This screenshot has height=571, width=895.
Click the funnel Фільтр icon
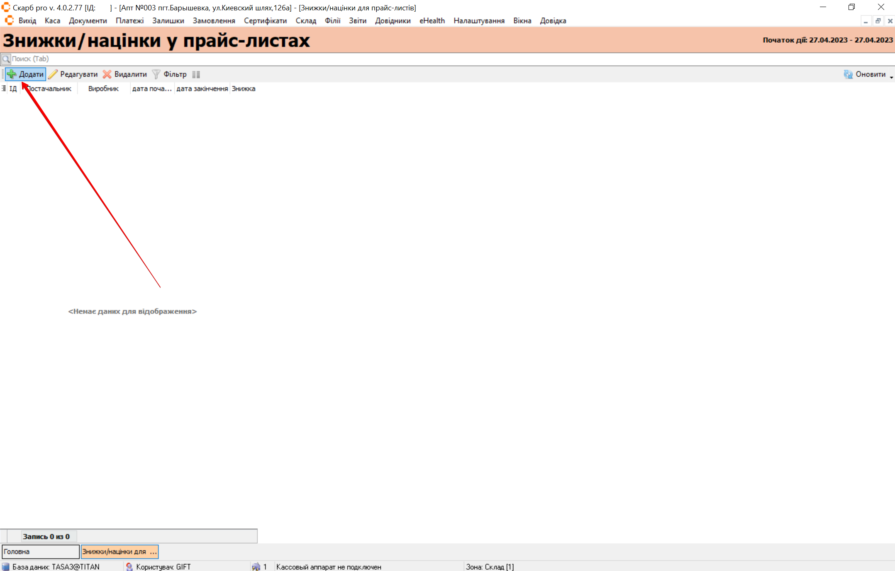pyautogui.click(x=156, y=74)
